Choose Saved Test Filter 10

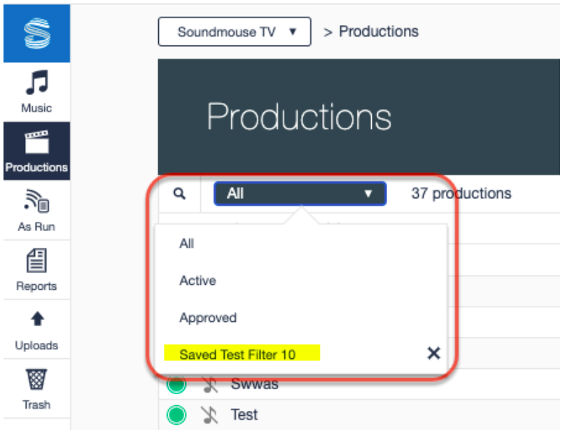pyautogui.click(x=237, y=354)
